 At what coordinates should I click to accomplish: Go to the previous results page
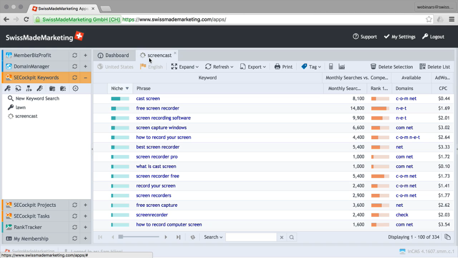pyautogui.click(x=113, y=237)
